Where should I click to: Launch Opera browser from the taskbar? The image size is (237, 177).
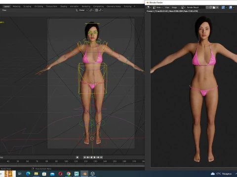60,174
